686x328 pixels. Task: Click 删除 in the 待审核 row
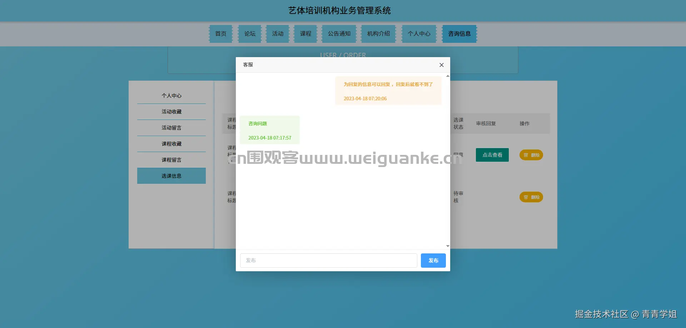pyautogui.click(x=531, y=197)
